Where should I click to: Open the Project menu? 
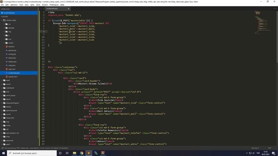coord(45,5)
